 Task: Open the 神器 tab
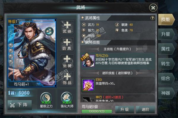[x=166, y=93]
